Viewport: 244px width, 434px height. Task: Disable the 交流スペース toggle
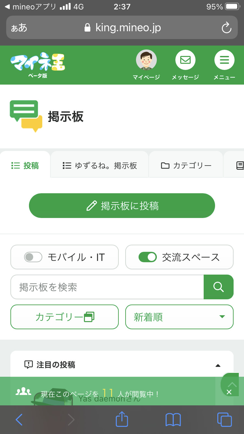[x=148, y=257]
